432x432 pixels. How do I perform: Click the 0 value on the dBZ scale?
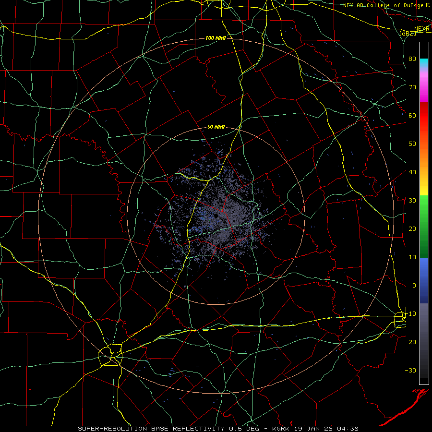414,286
